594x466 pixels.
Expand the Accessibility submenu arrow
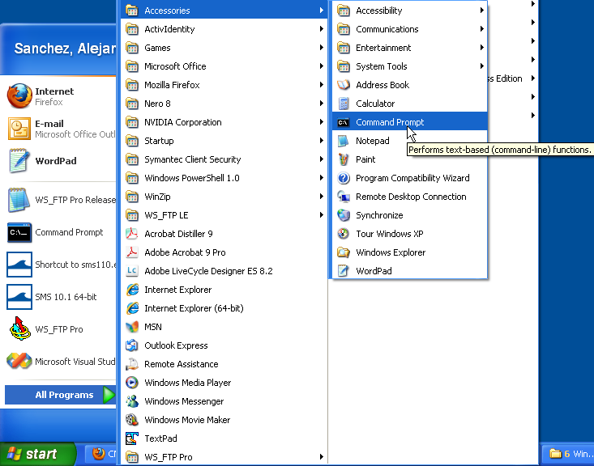[x=482, y=11]
